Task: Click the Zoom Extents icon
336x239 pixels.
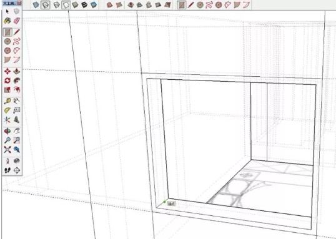Action: (7, 150)
